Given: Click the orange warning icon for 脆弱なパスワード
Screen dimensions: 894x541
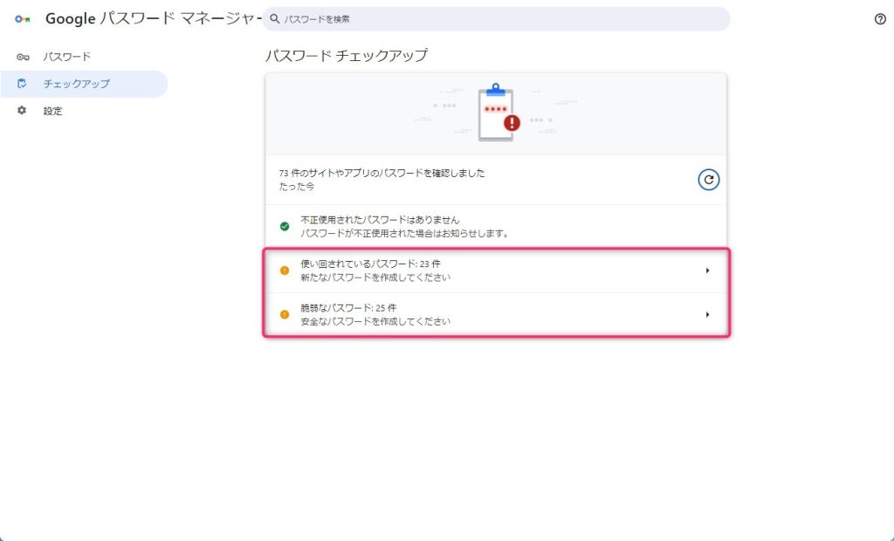Looking at the screenshot, I should (284, 314).
